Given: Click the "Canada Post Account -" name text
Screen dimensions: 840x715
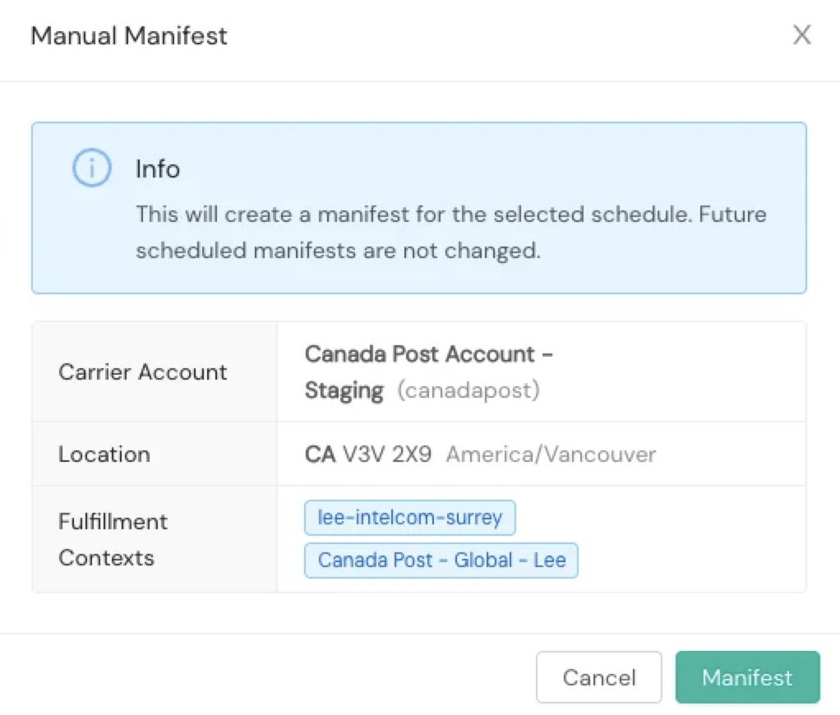Looking at the screenshot, I should pos(428,354).
